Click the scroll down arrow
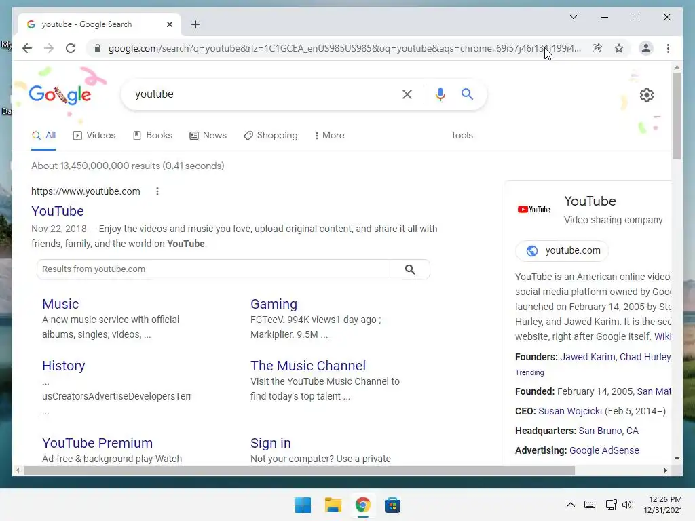 coord(677,459)
